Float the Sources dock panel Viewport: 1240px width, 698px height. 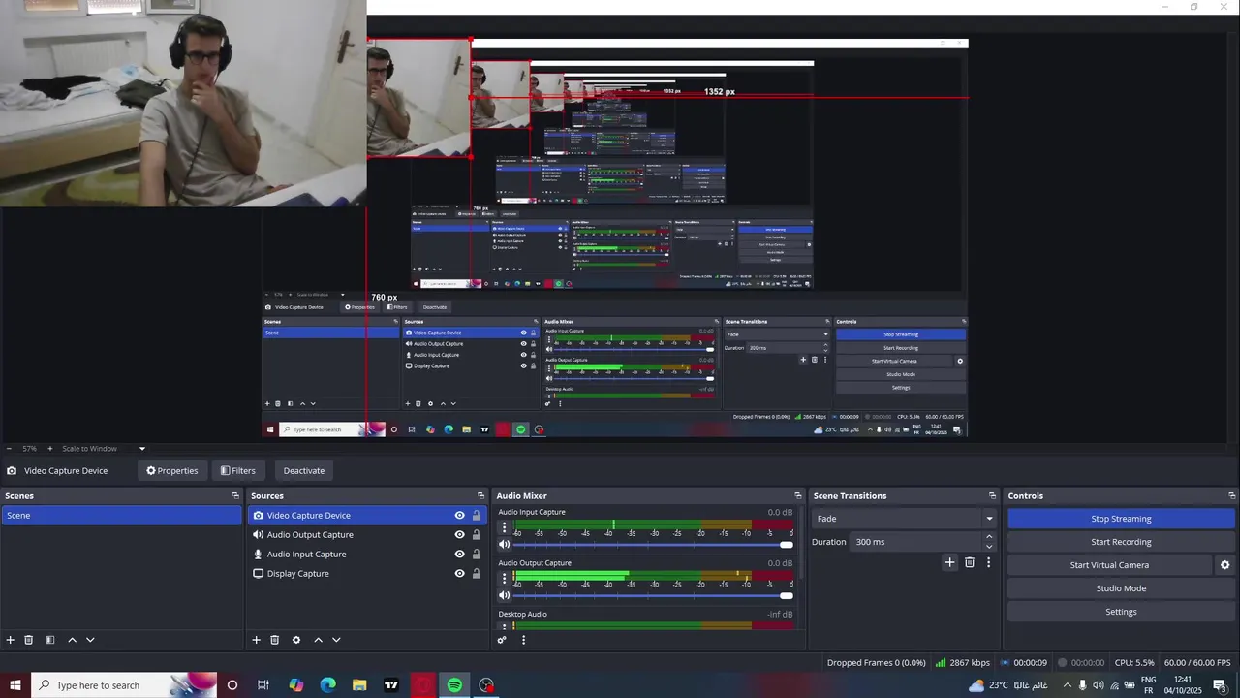pos(480,495)
